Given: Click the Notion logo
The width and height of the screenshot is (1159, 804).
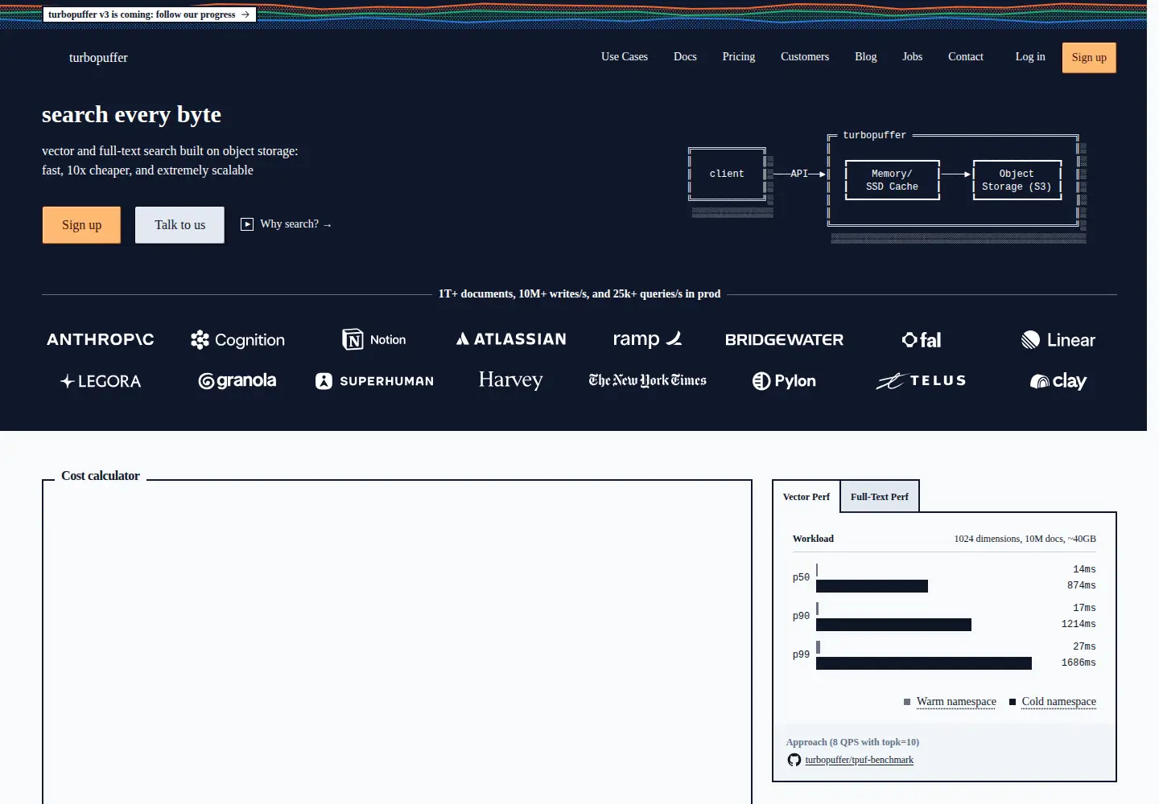Looking at the screenshot, I should point(374,340).
